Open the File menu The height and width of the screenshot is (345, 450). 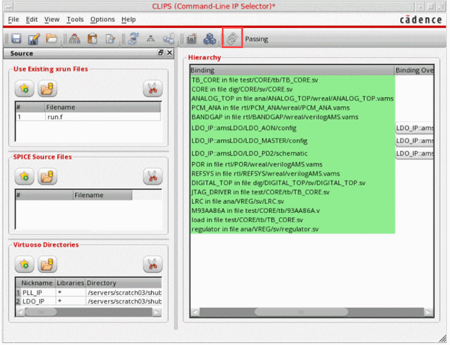(x=13, y=20)
